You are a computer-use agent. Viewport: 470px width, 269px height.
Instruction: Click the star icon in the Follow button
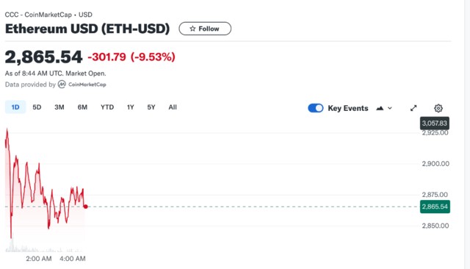click(x=192, y=29)
